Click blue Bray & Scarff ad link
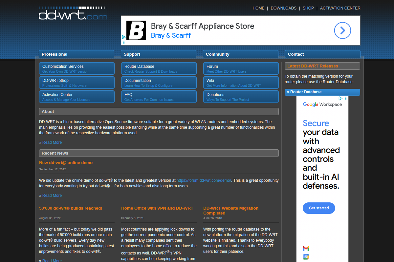The image size is (394, 262). click(171, 35)
